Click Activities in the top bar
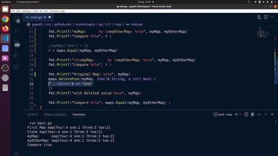278x156 pixels. (6, 2)
